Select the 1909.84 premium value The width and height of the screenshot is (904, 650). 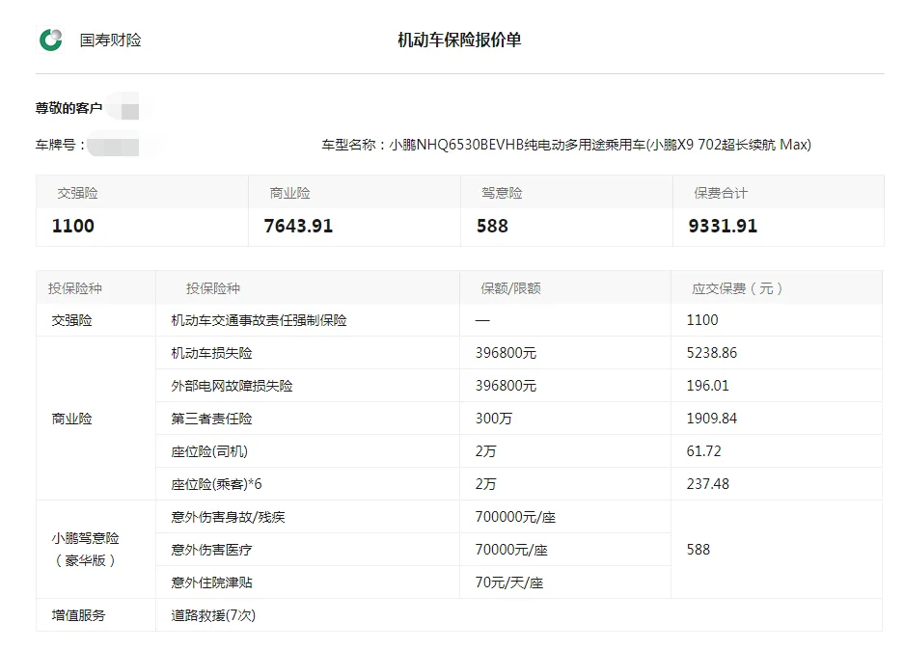pyautogui.click(x=712, y=419)
